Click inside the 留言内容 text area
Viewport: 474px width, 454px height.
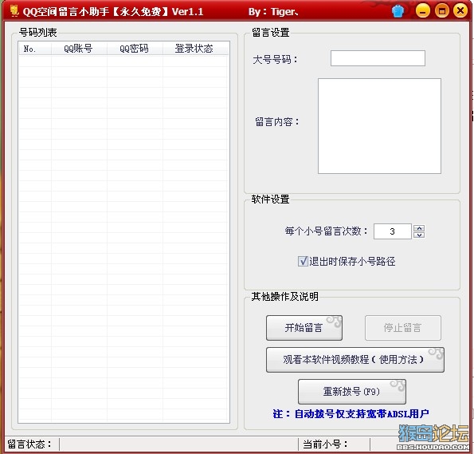pos(379,126)
